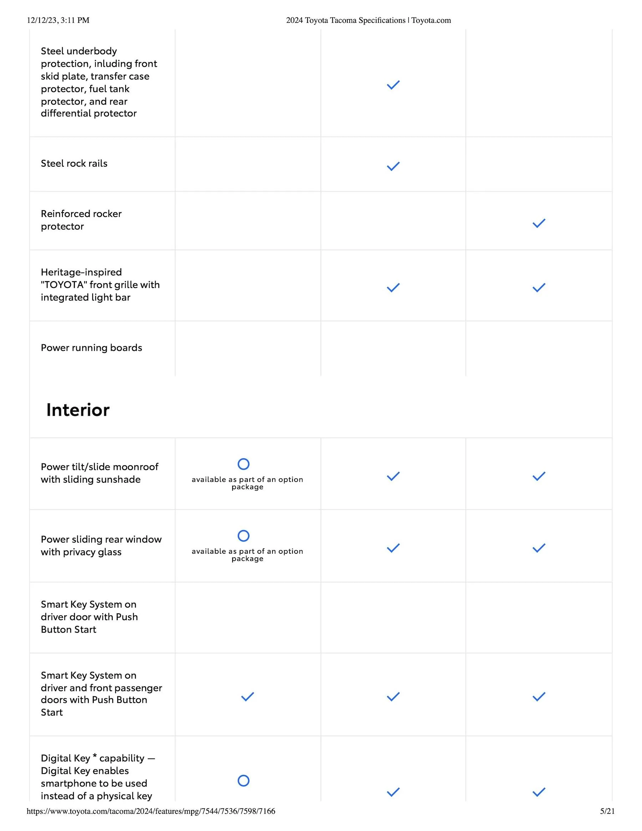Click moonroof 'available as part of an option package' text
The width and height of the screenshot is (642, 831).
pyautogui.click(x=247, y=483)
